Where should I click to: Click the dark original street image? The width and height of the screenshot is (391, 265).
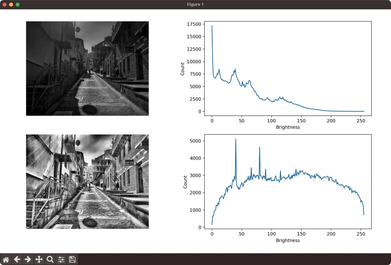[87, 69]
